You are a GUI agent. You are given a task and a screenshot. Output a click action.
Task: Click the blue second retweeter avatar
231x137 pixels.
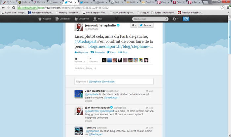click(109, 60)
